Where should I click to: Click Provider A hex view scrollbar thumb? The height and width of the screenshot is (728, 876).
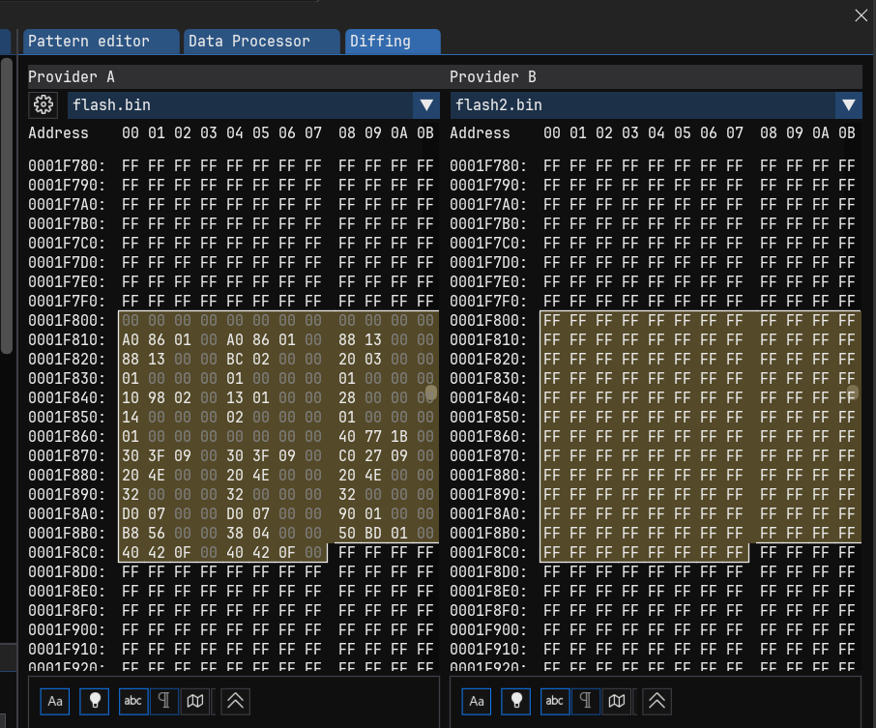[x=431, y=393]
